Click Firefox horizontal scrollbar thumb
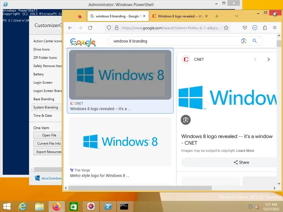Image resolution: width=283 pixels, height=212 pixels. 140,188
